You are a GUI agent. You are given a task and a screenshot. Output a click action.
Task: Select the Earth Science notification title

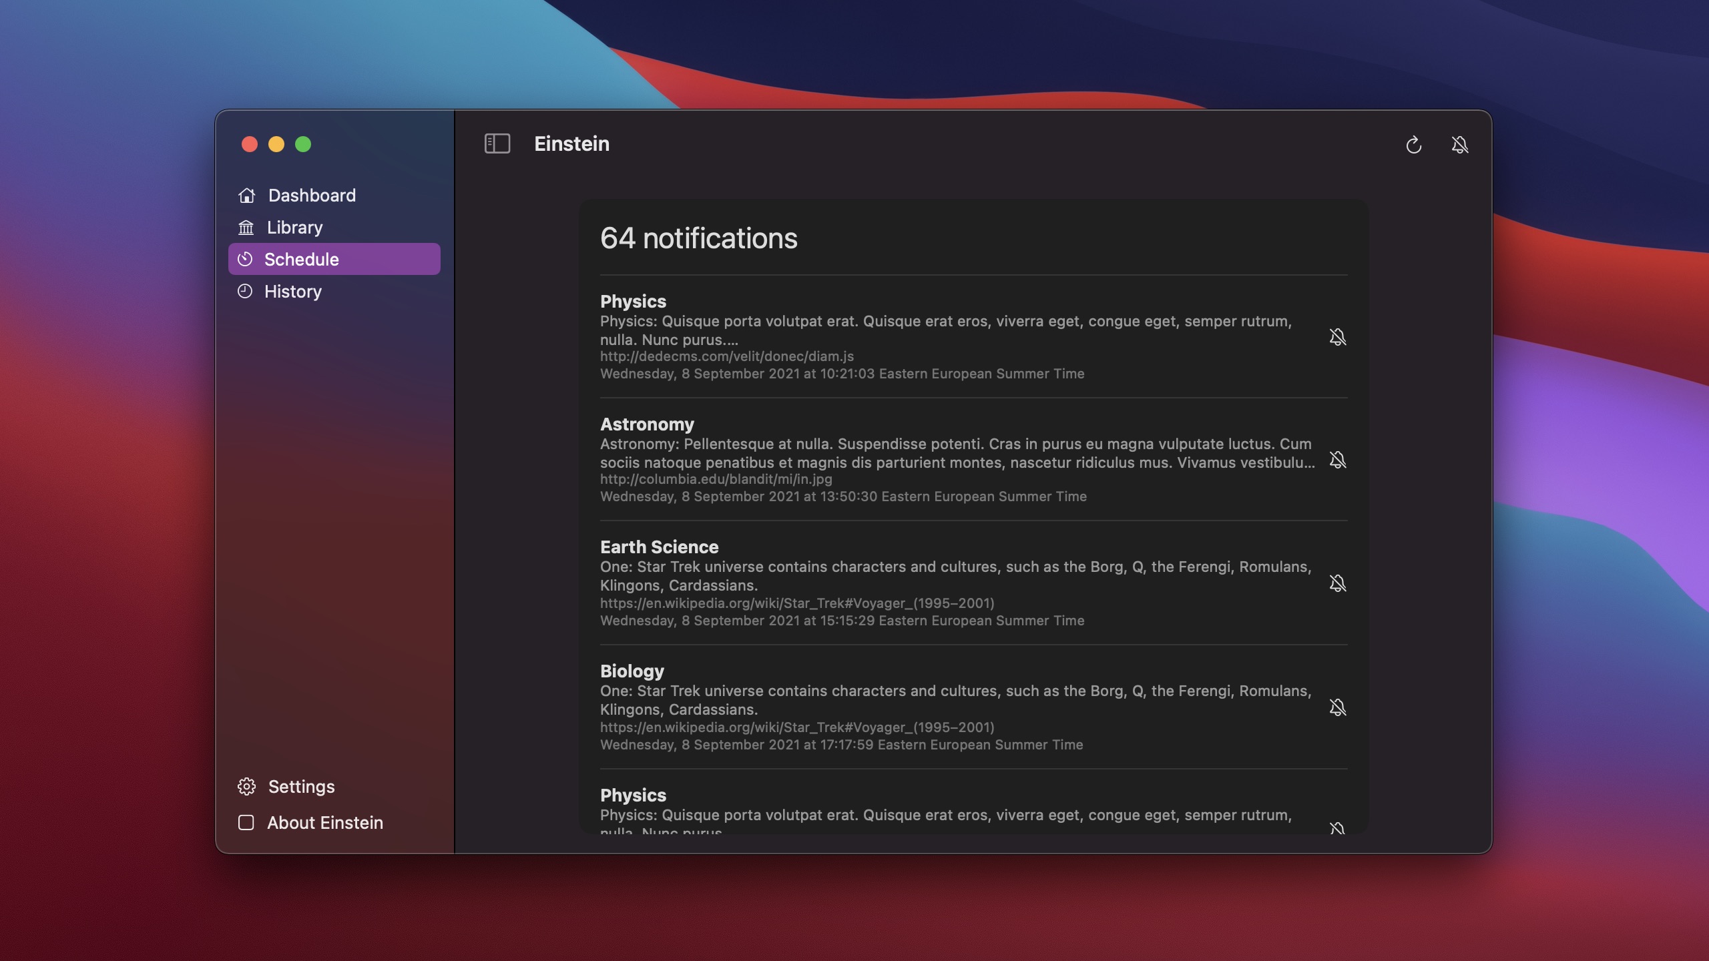659,547
